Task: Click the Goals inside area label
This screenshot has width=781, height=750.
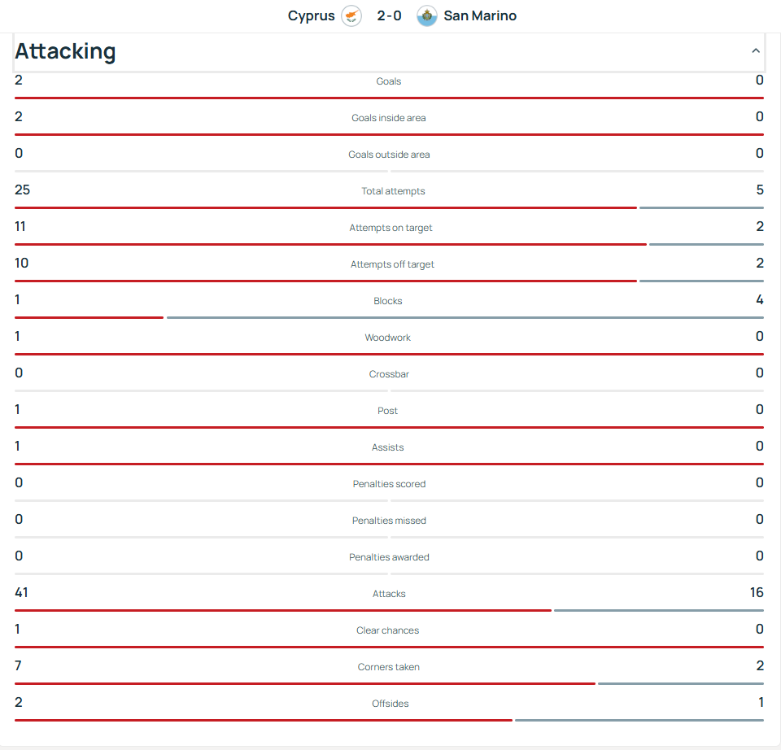Action: click(x=388, y=118)
